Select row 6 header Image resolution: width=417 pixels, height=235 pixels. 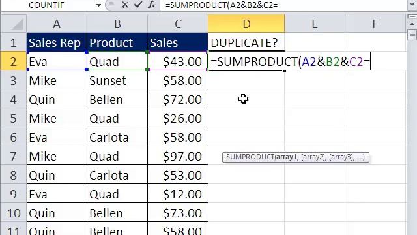(x=14, y=137)
